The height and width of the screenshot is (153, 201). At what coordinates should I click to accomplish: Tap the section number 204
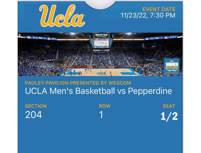(x=33, y=115)
